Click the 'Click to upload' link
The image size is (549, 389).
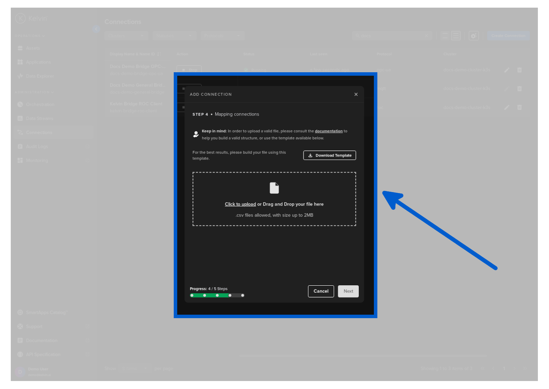click(240, 204)
